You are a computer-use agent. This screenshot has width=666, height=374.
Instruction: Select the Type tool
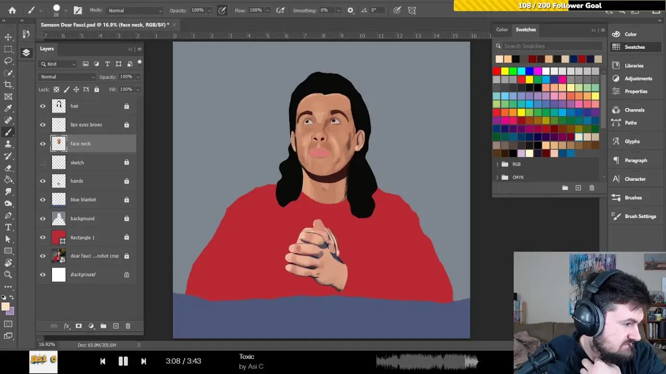click(8, 227)
